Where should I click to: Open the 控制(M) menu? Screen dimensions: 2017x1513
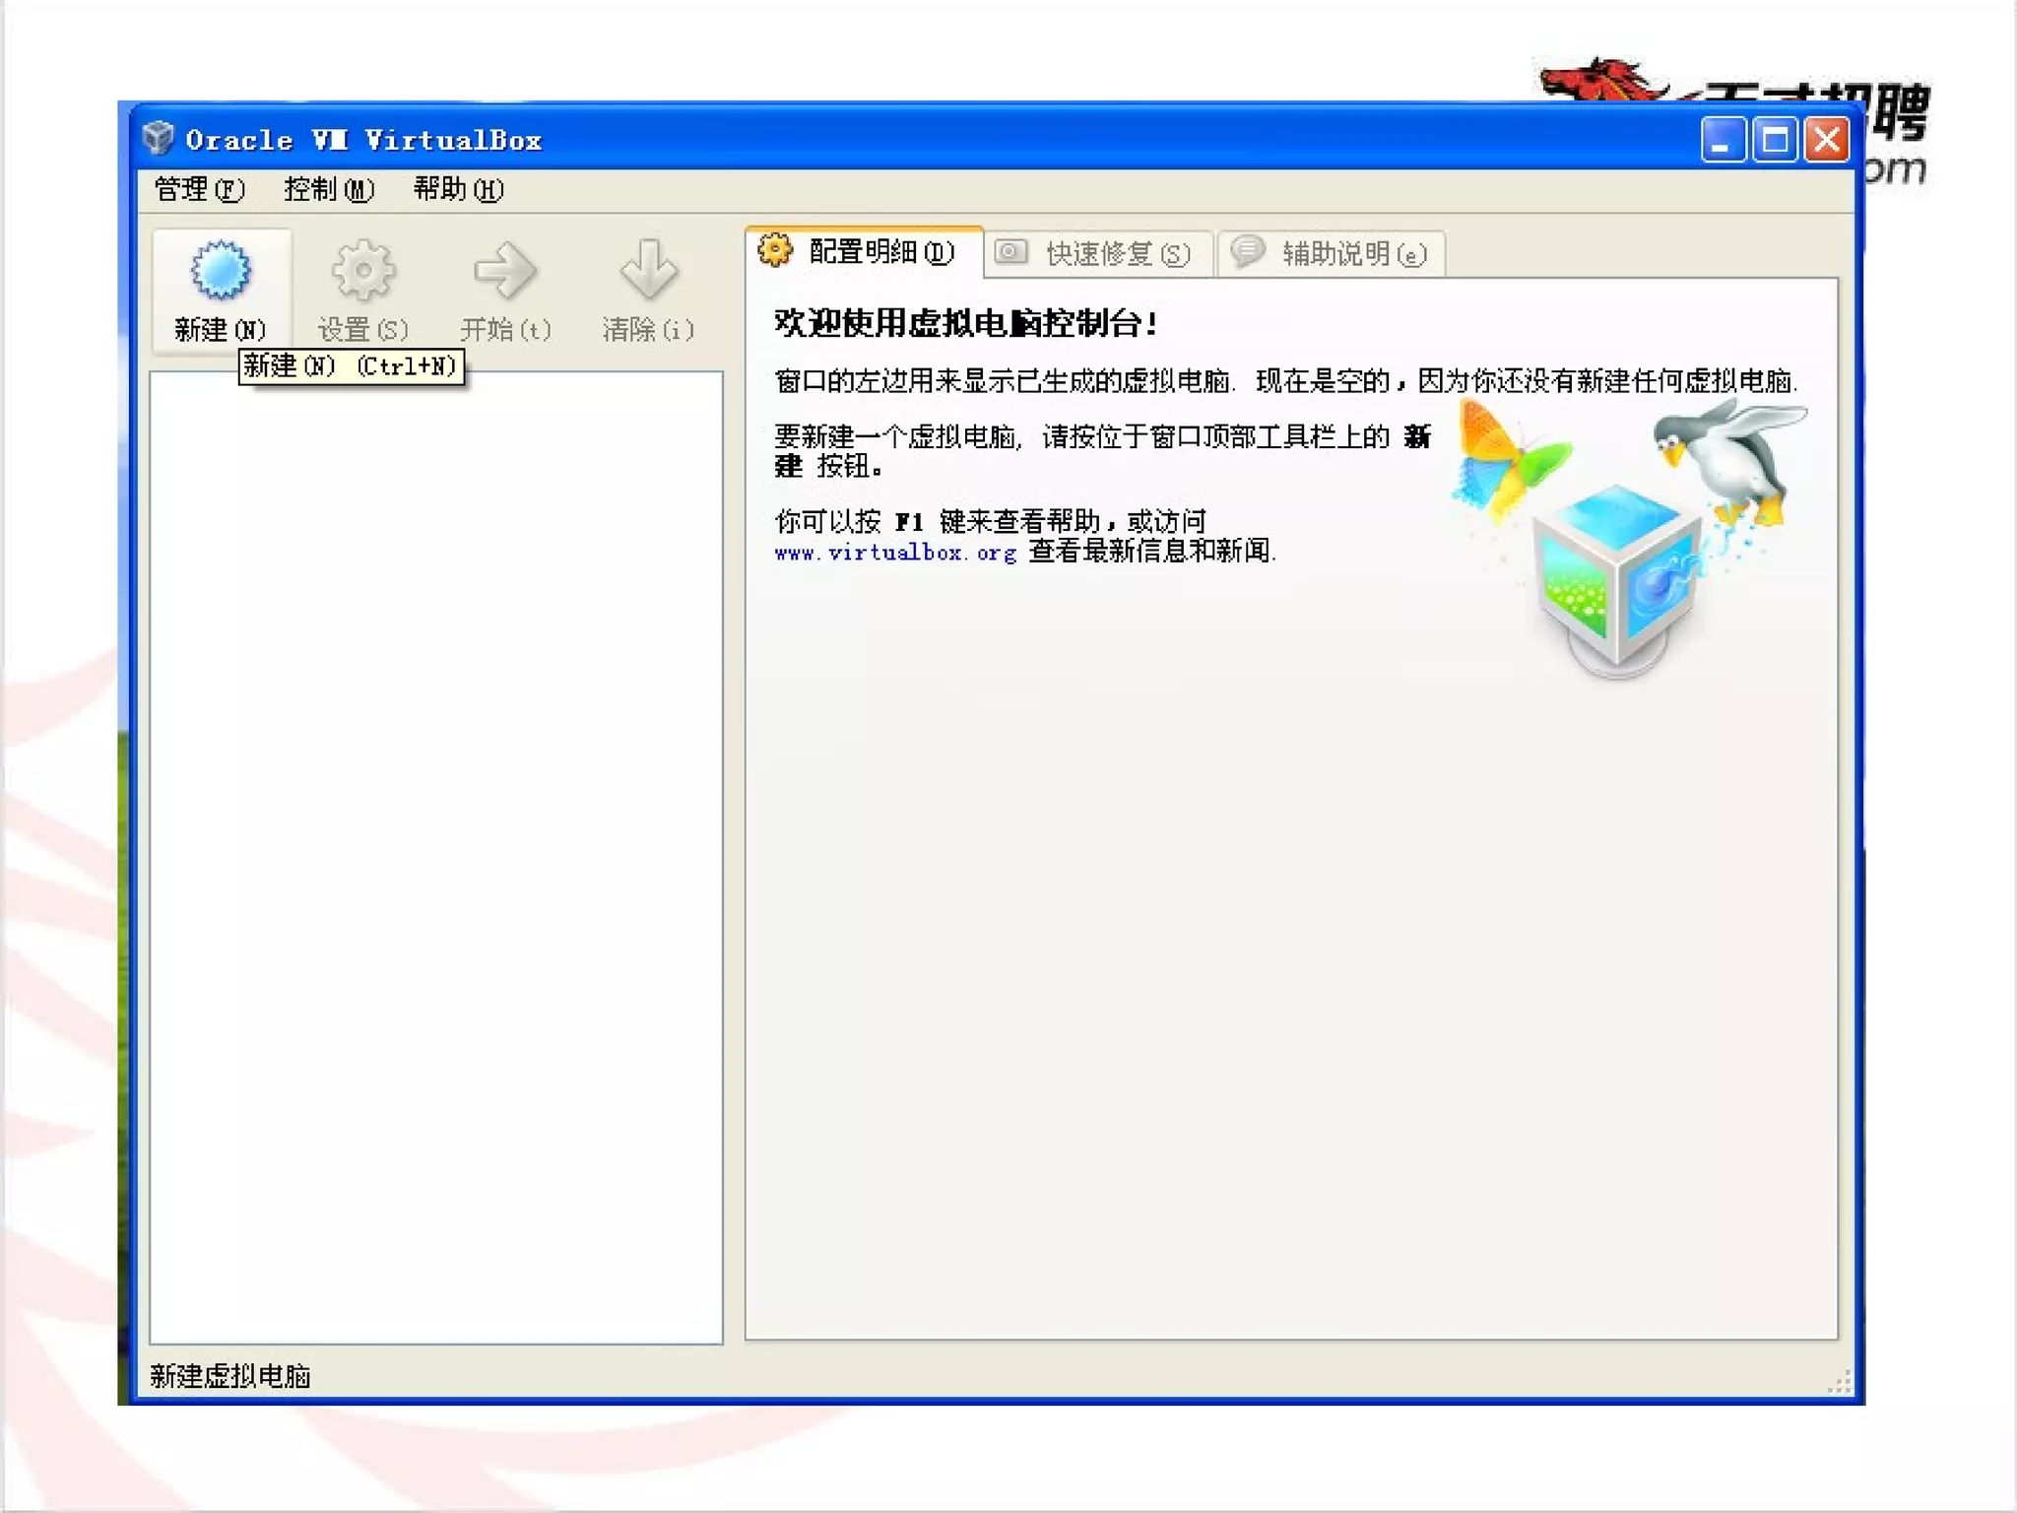329,189
